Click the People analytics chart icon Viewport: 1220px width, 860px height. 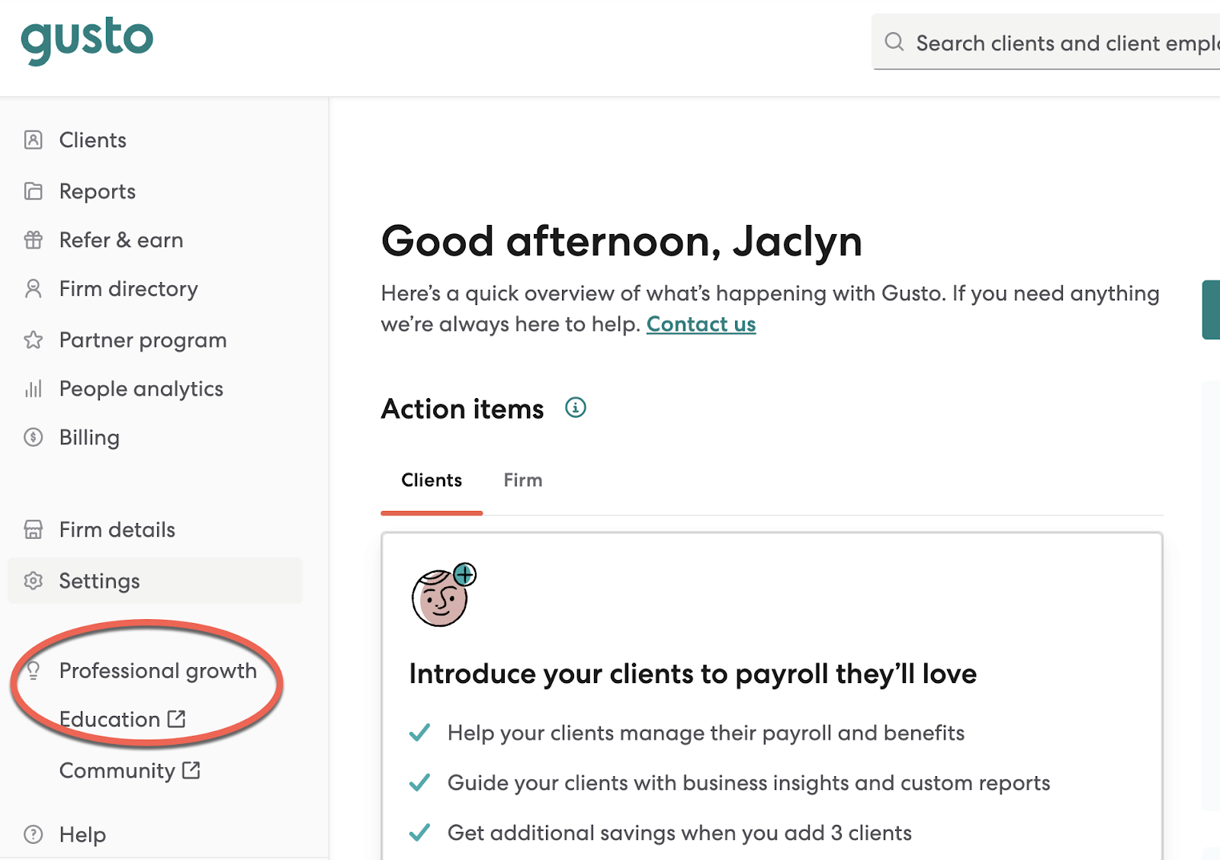pos(34,389)
